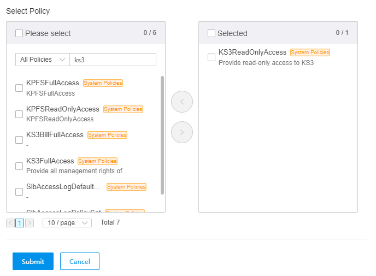Click the KS3FullAccess policy name
Image resolution: width=376 pixels, height=276 pixels.
[x=50, y=161]
